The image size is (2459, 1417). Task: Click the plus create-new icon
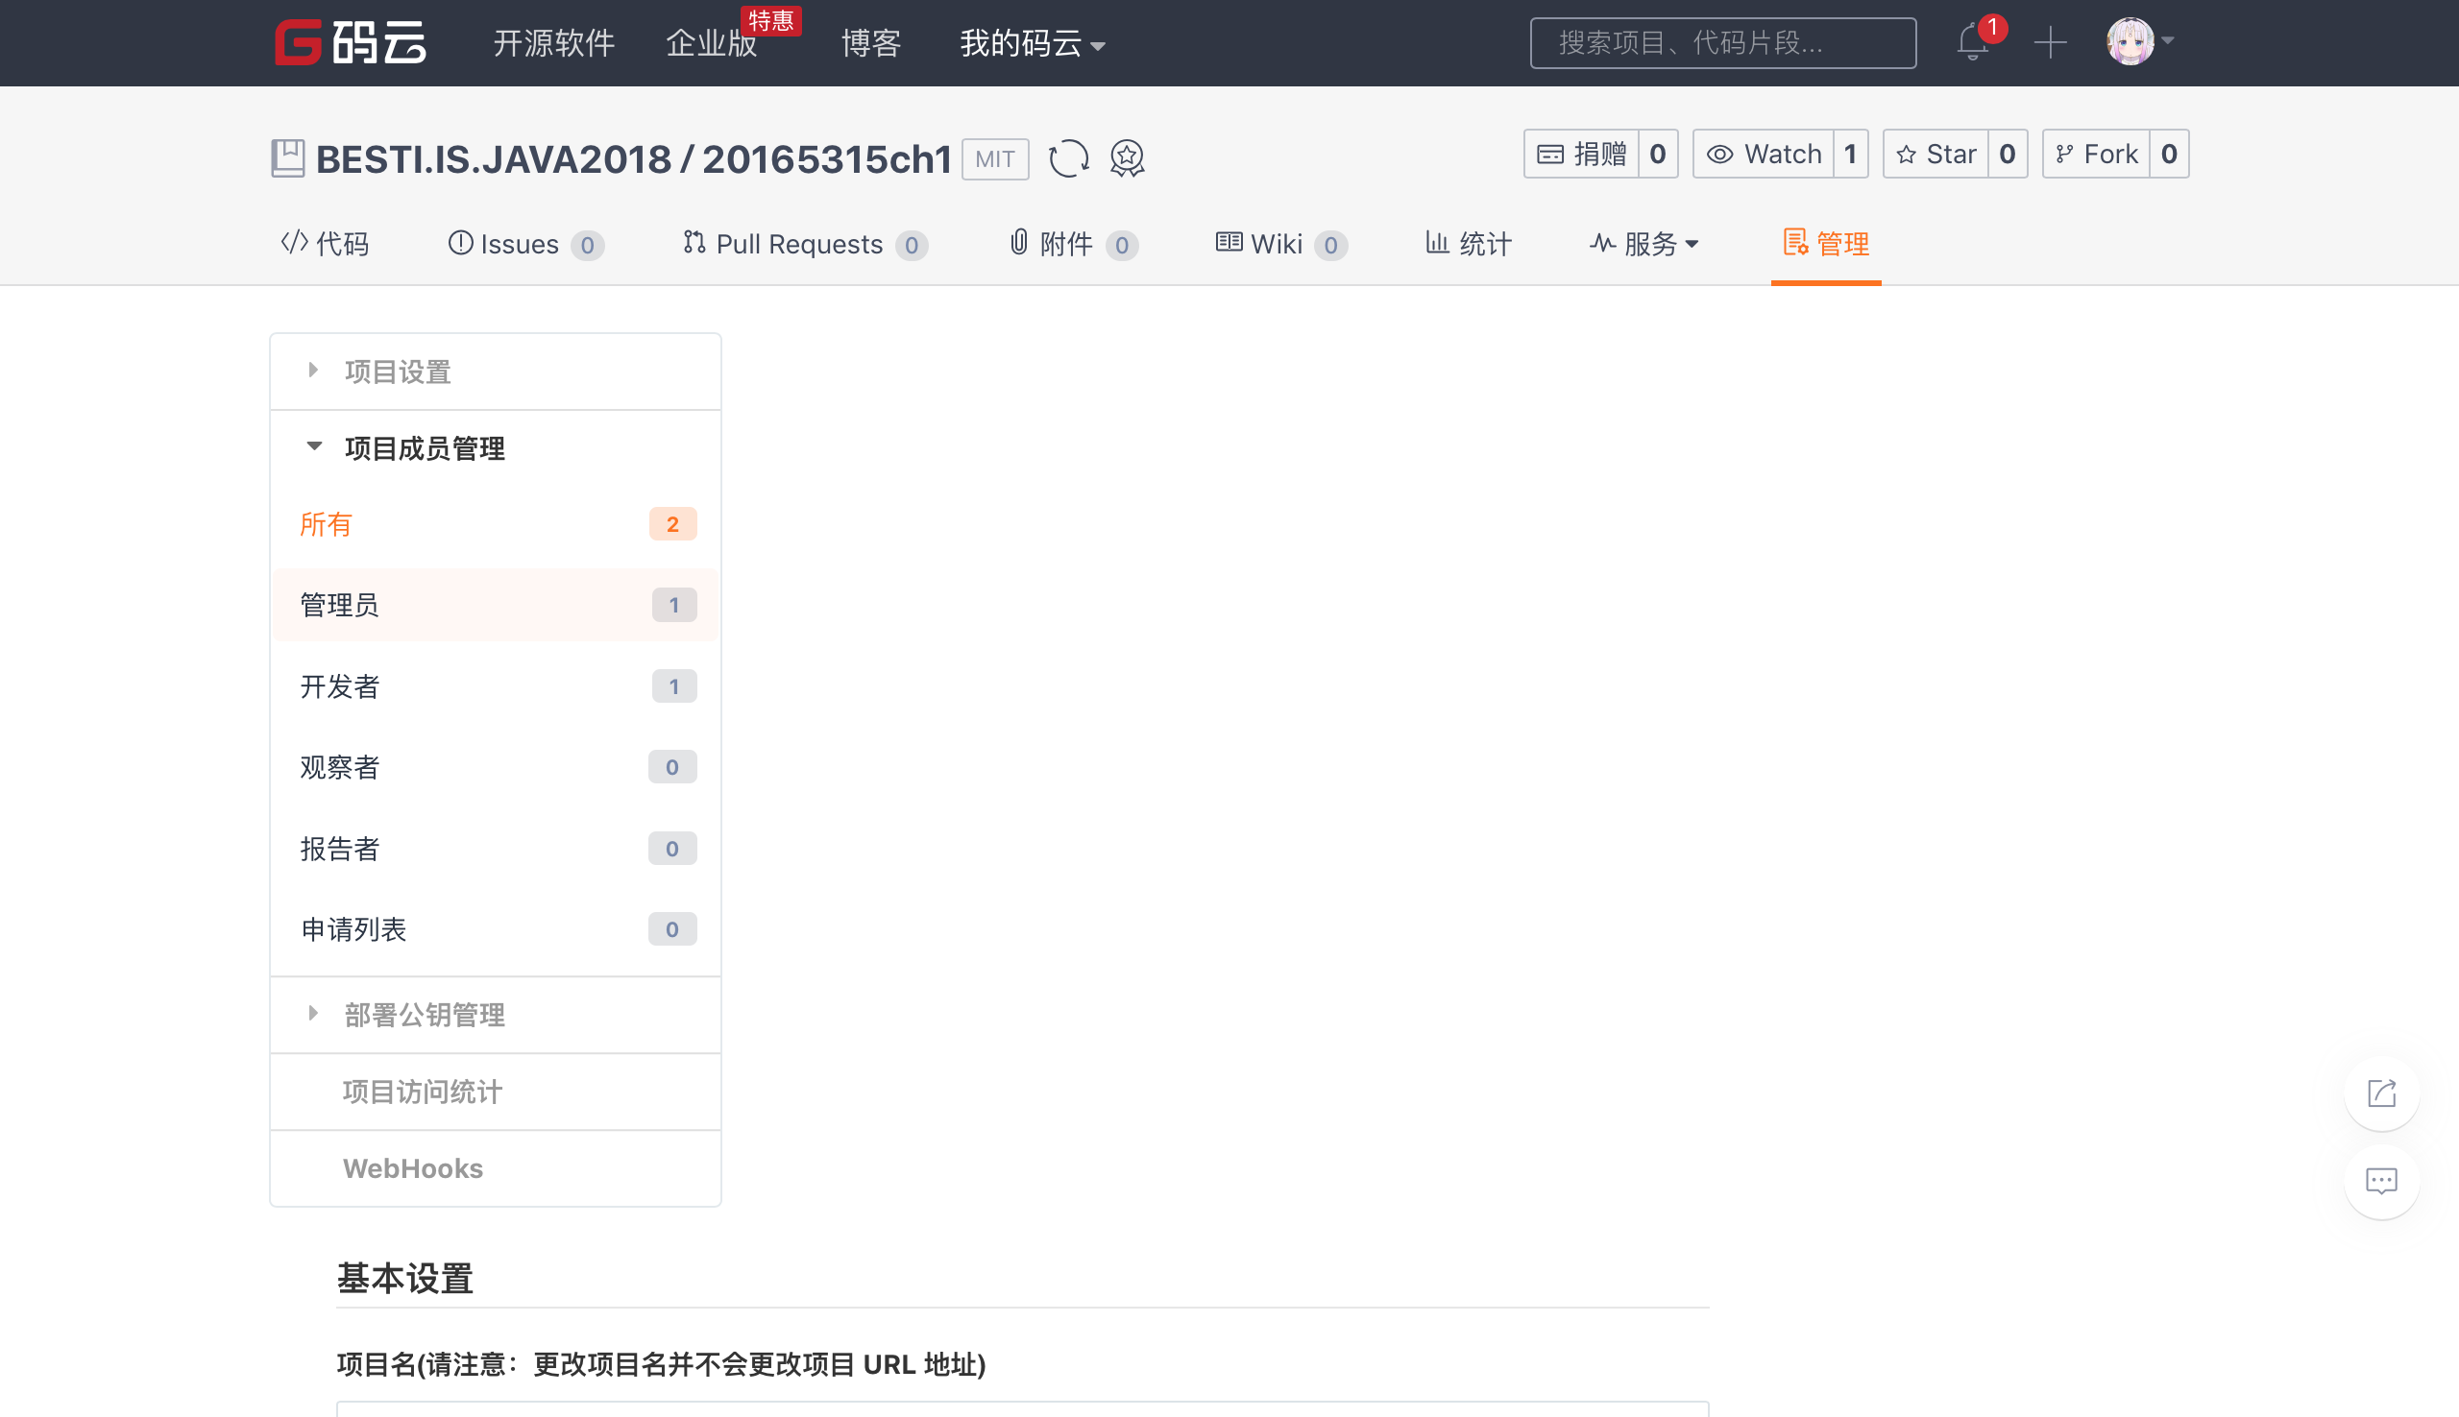(2049, 43)
